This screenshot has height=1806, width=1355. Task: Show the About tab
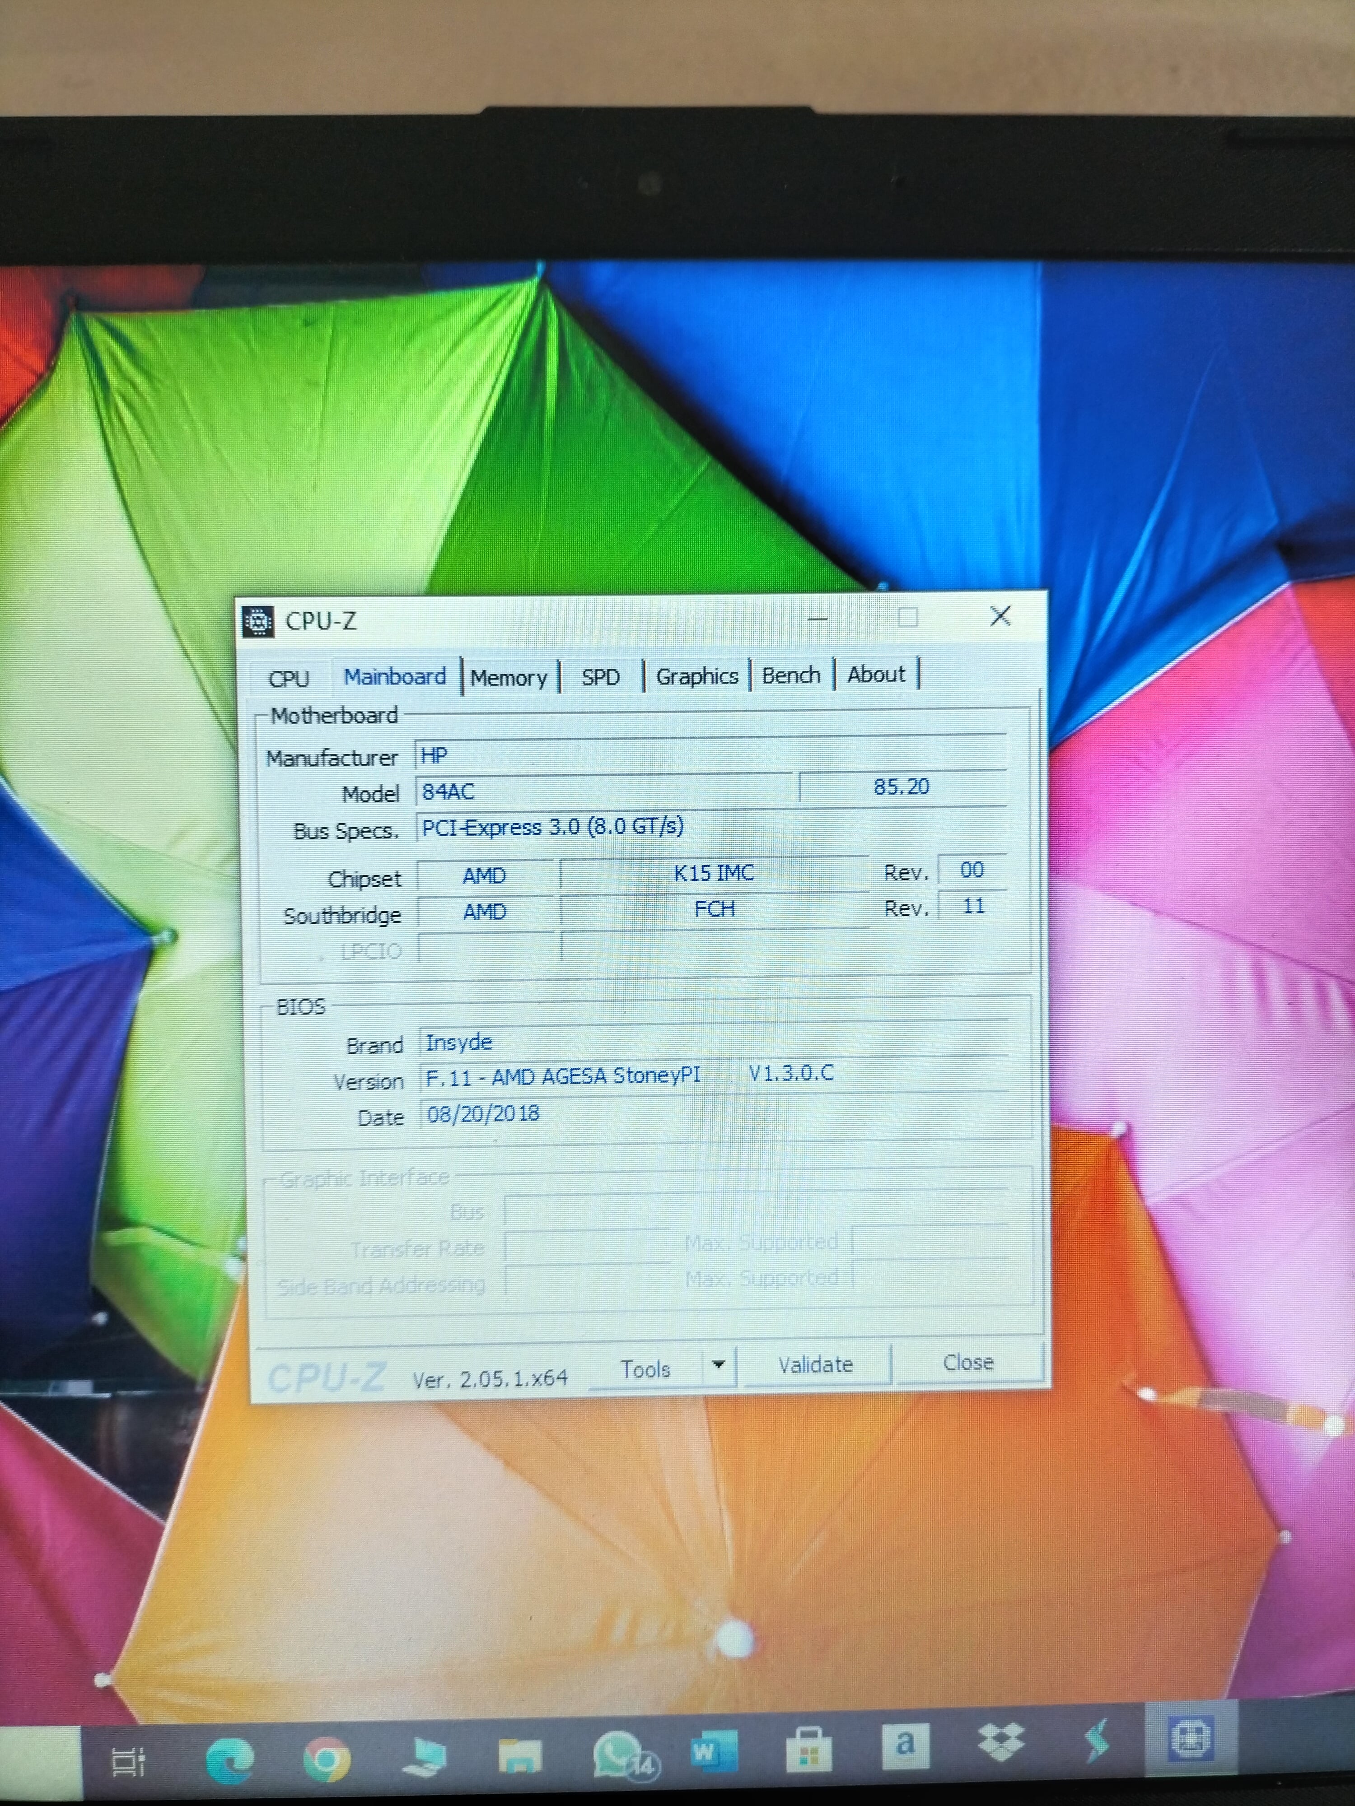(x=876, y=675)
